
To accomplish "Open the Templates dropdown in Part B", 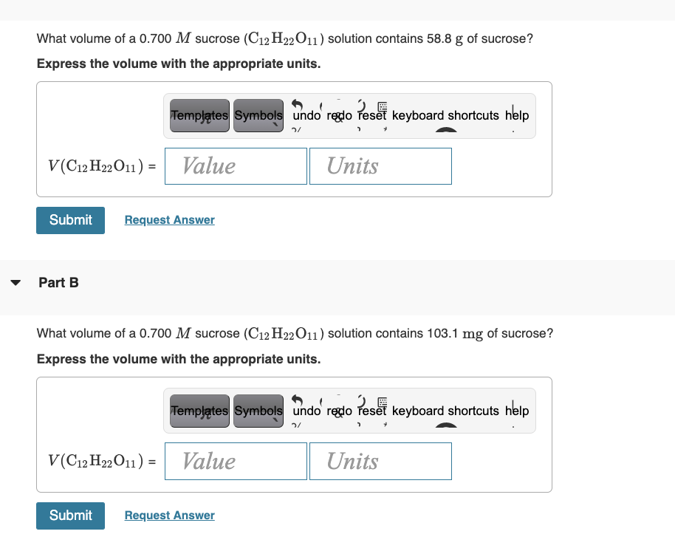I will coord(198,411).
